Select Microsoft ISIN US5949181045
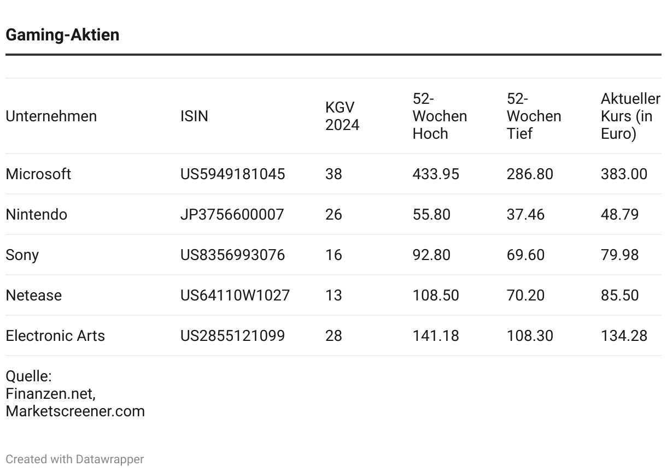Screen dimensions: 667x472 (233, 174)
